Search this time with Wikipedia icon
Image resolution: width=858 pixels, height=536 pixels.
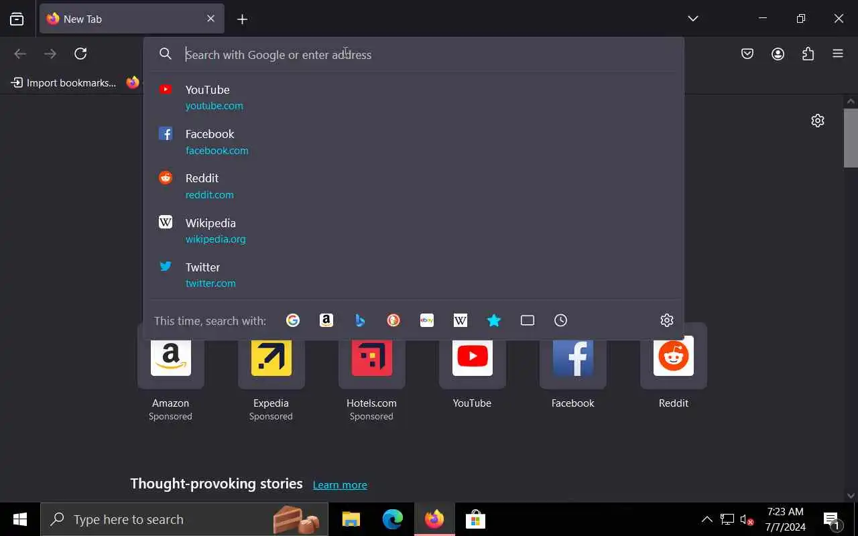461,320
